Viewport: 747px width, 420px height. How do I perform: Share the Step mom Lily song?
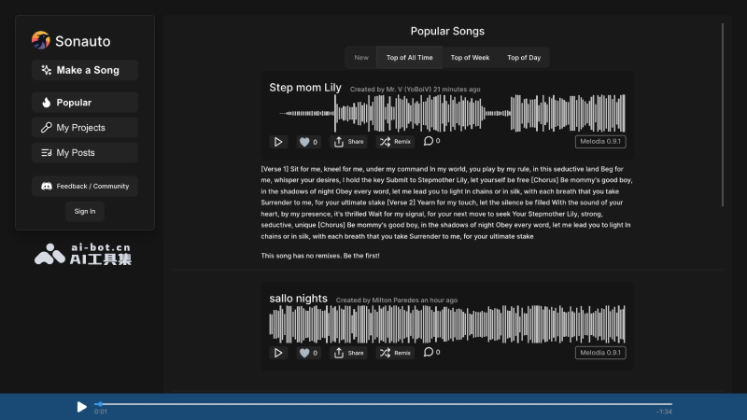click(x=349, y=142)
